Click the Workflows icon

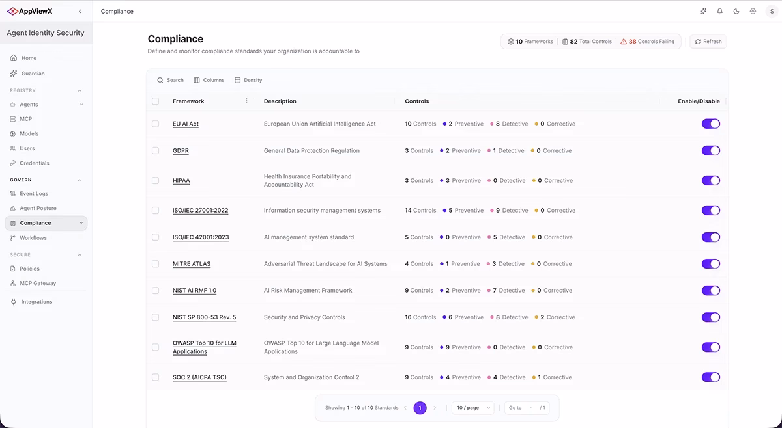13,238
